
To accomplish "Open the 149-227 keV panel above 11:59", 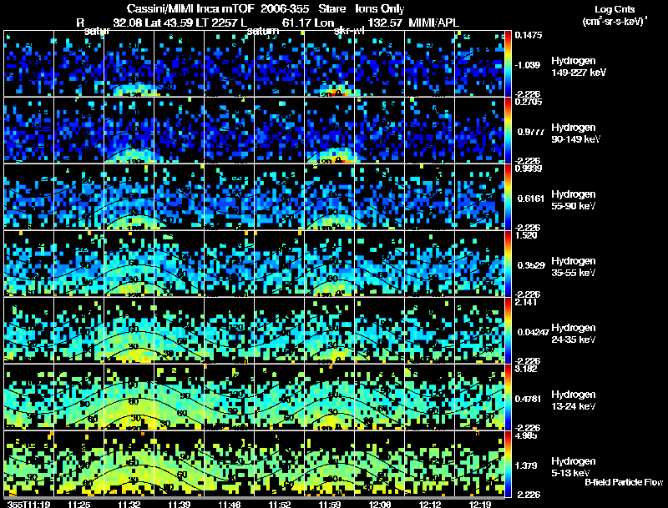I will pyautogui.click(x=329, y=63).
